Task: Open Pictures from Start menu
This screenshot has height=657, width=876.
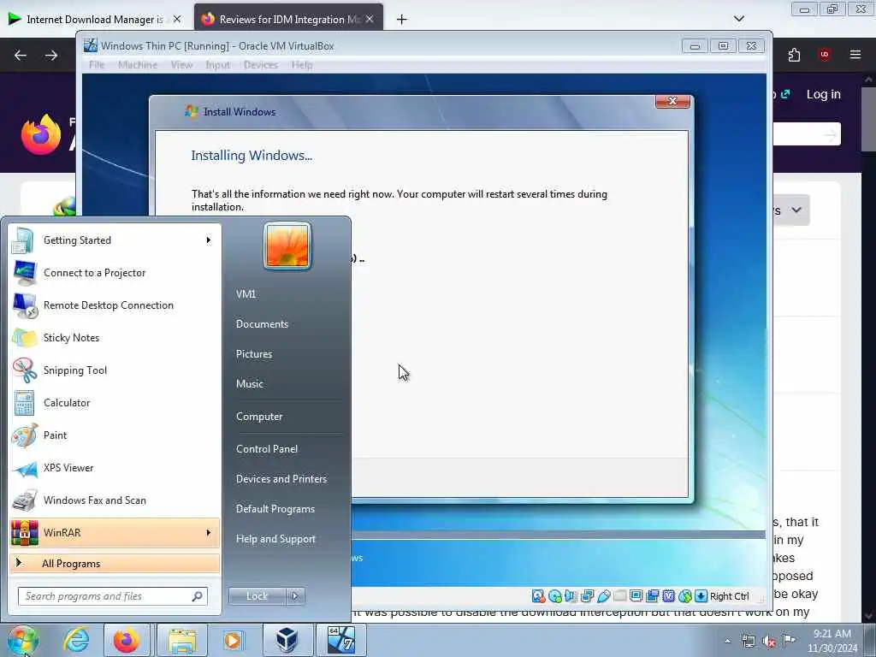Action: [x=254, y=354]
